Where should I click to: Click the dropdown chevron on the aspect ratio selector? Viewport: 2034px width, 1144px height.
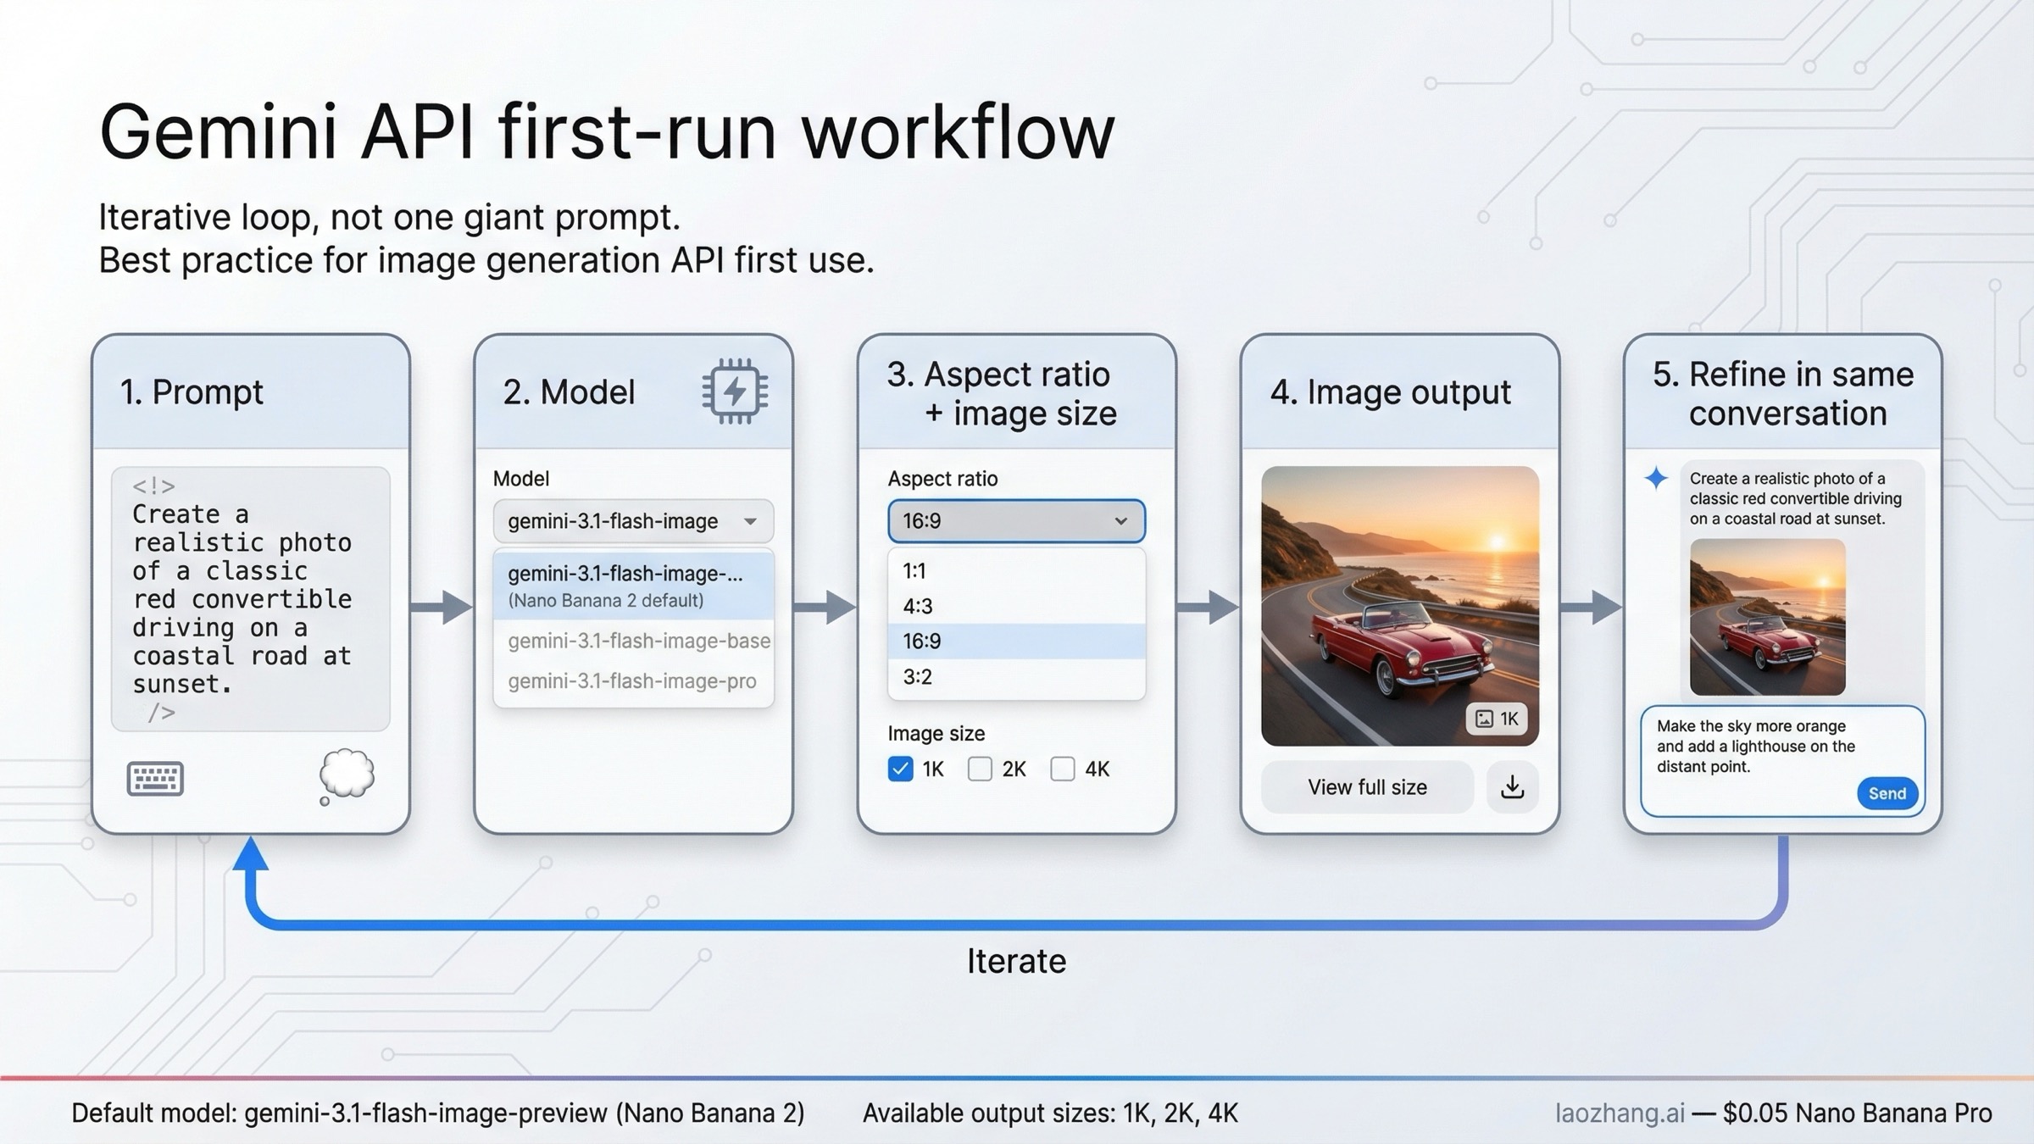1122,521
